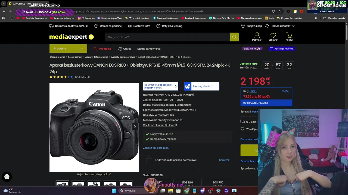This screenshot has height=195, width=348.
Task: Open the Chrome tab search dropdown
Action: pyautogui.click(x=4, y=4)
